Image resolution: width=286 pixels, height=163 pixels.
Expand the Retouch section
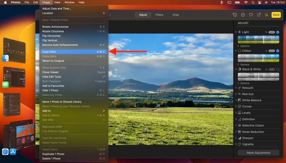coord(247,88)
